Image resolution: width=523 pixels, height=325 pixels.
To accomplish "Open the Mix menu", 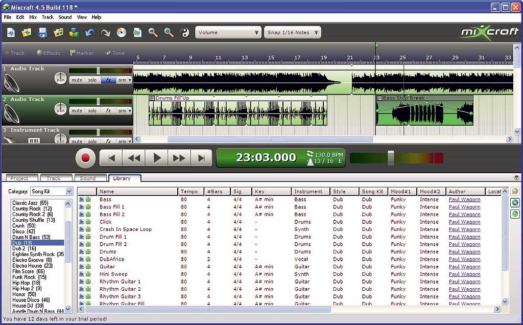I will pyautogui.click(x=33, y=17).
